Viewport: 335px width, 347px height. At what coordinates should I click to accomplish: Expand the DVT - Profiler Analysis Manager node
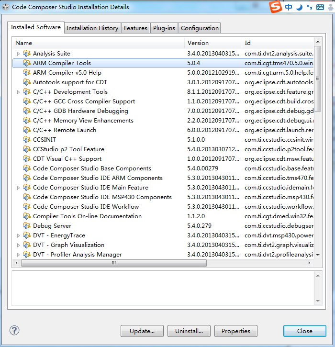18,255
